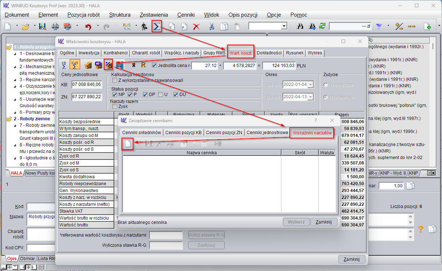Click the plus-minus toolbar icon
This screenshot has height=271, width=442.
tap(399, 26)
